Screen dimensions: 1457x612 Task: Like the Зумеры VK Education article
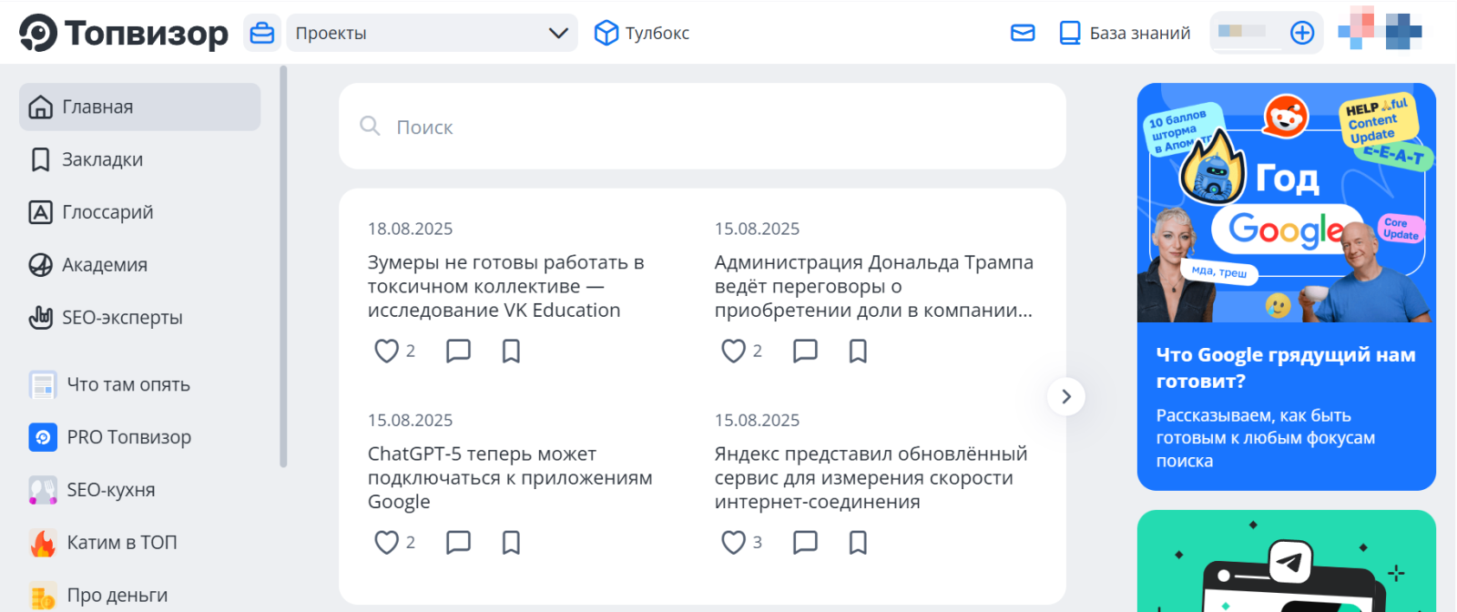click(x=387, y=352)
